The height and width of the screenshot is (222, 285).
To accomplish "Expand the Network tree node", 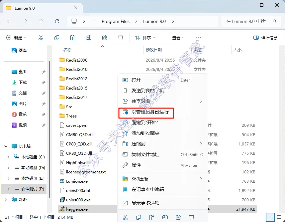I will [6, 200].
